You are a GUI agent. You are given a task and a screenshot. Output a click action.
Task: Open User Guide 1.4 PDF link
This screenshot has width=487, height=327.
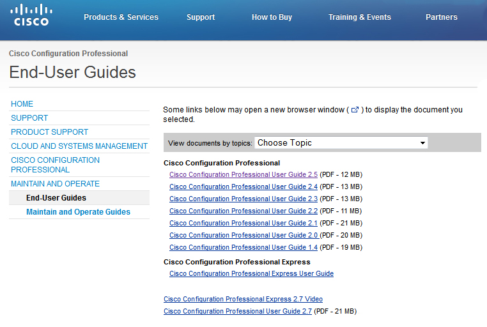pyautogui.click(x=243, y=247)
